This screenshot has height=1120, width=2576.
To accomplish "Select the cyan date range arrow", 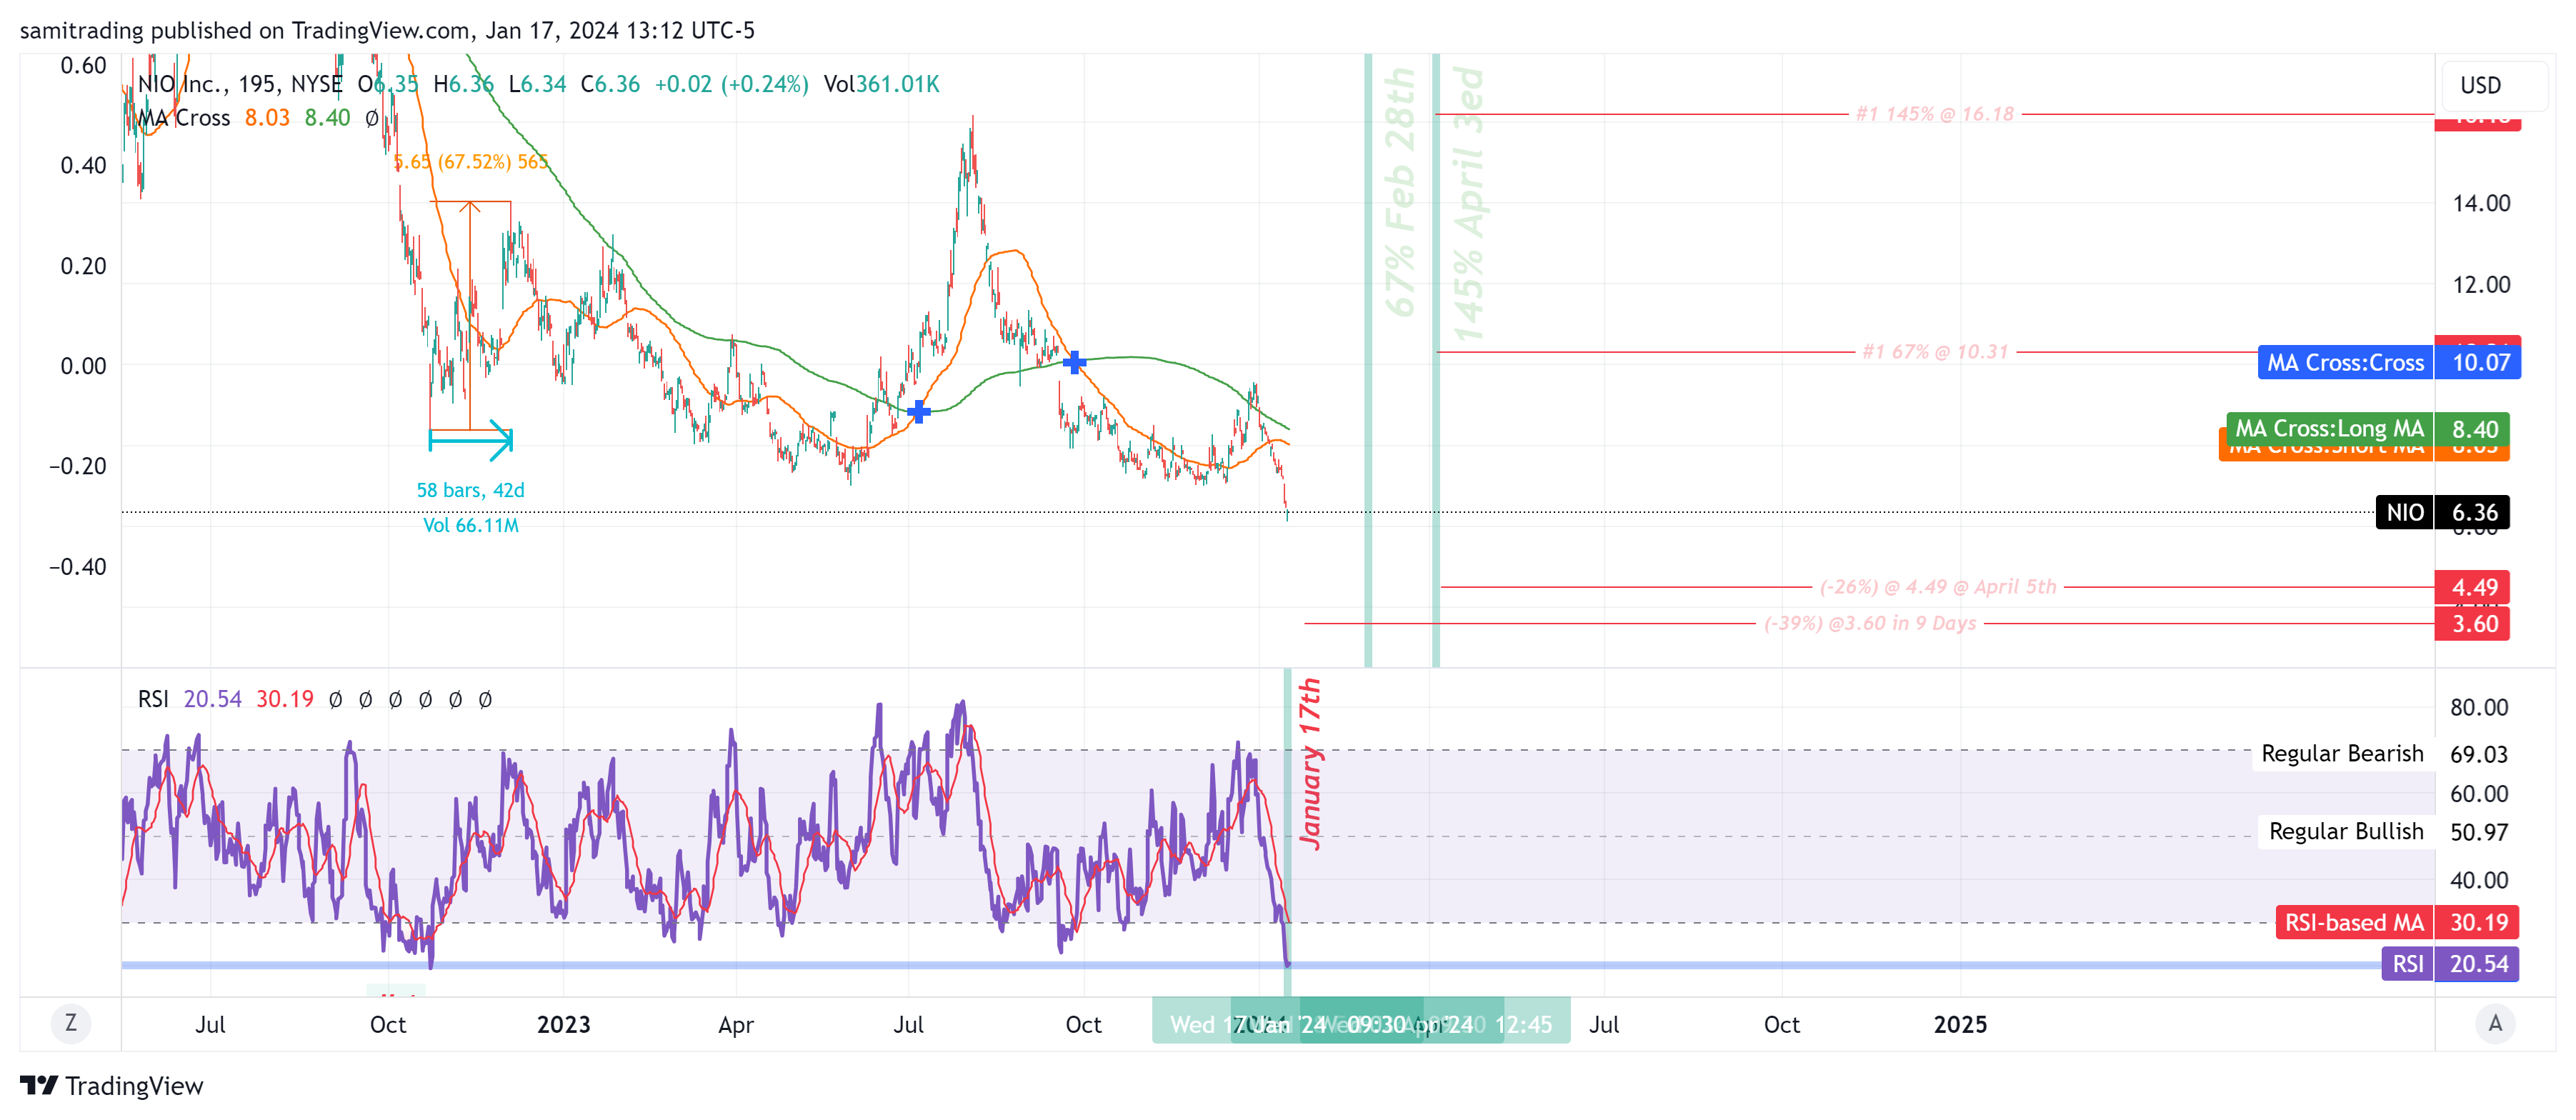I will 471,439.
